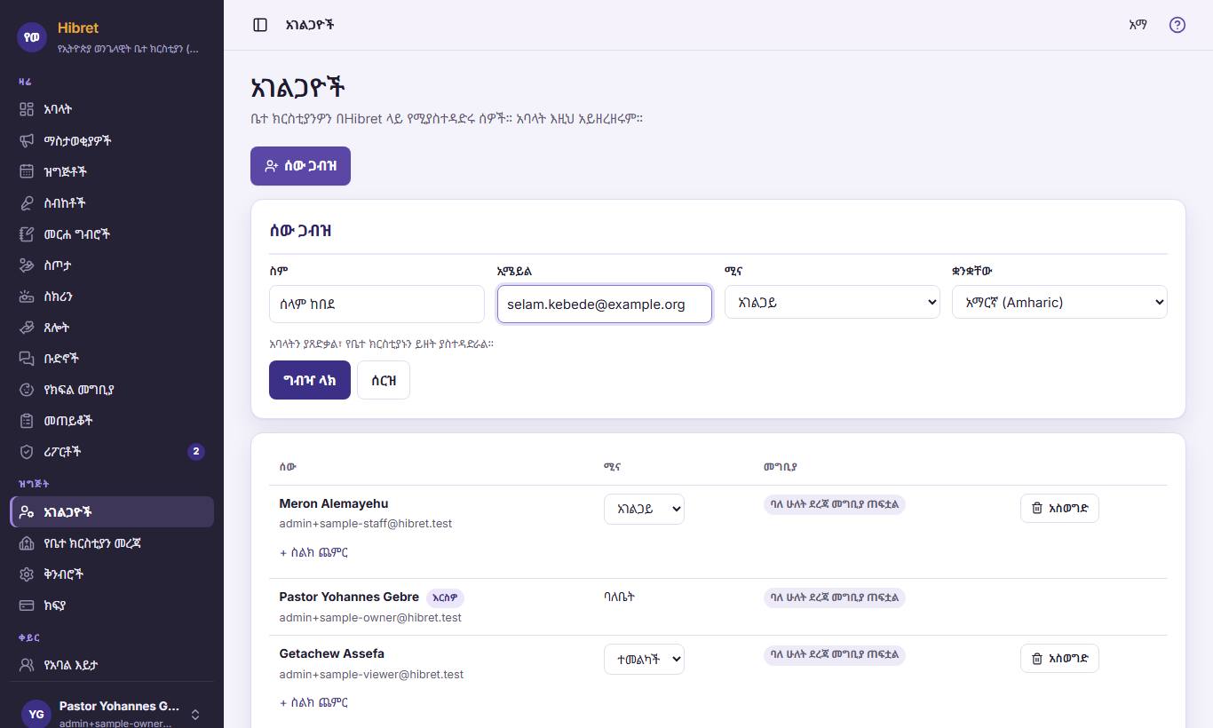Click the building icon for የቤተ ክርስቲያን መረጃ
The height and width of the screenshot is (728, 1213).
(27, 543)
